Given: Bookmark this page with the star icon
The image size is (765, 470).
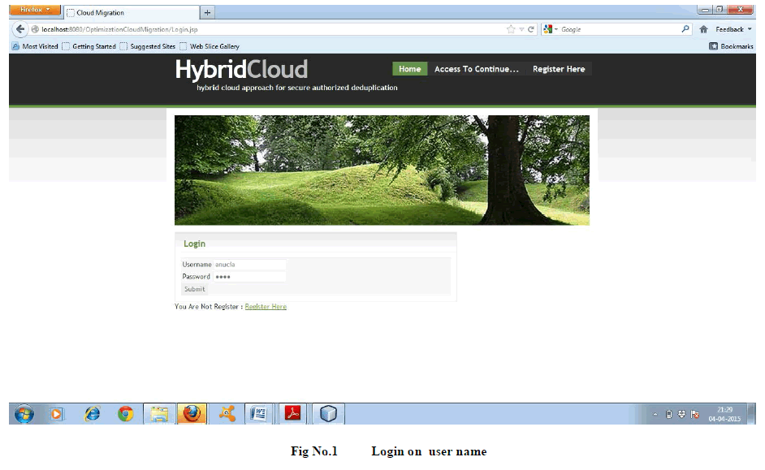Looking at the screenshot, I should (x=511, y=29).
